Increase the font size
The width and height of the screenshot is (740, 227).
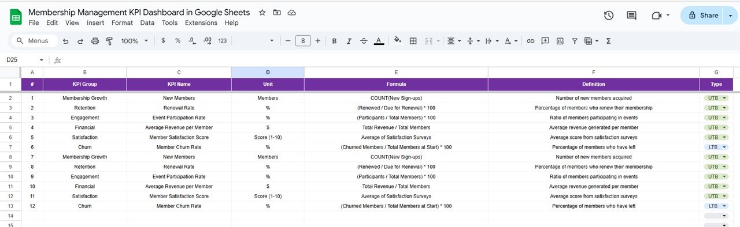click(317, 41)
